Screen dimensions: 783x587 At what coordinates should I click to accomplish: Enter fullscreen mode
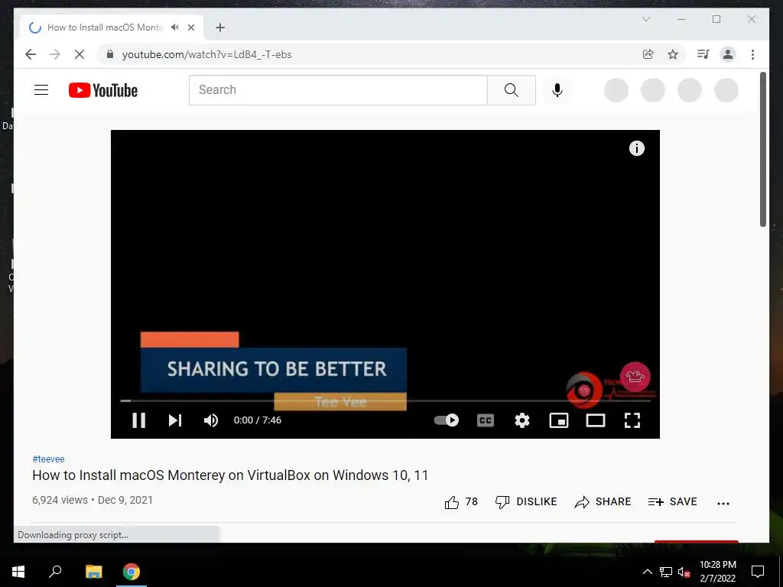click(x=632, y=420)
